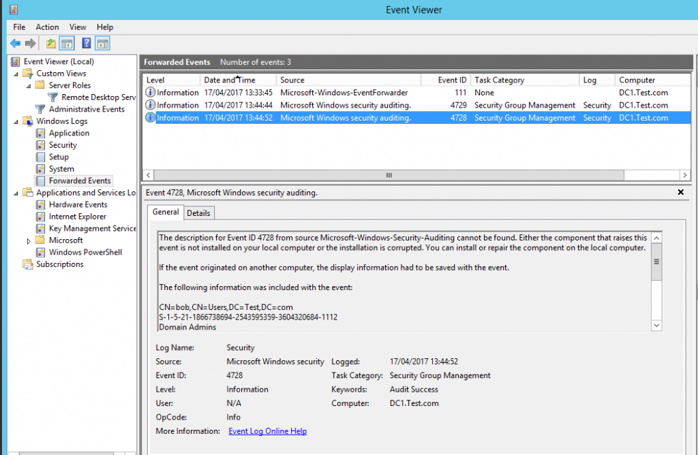Toggle the Show/Hide Console Tree icon
The image size is (698, 455).
point(67,44)
